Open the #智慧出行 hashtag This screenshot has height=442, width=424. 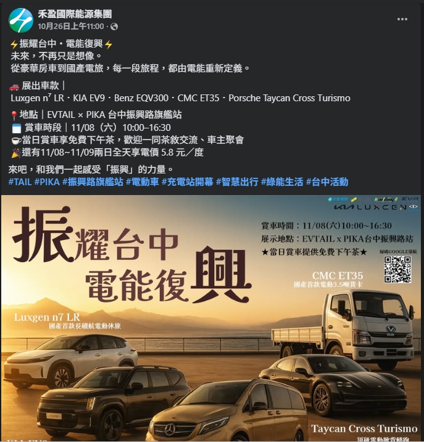click(237, 182)
